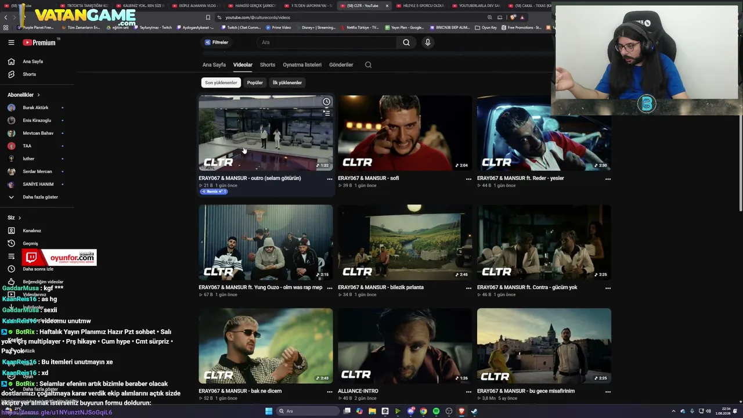Open more options for ALLIANCE-INTRO video
This screenshot has height=418, width=743.
click(x=468, y=391)
